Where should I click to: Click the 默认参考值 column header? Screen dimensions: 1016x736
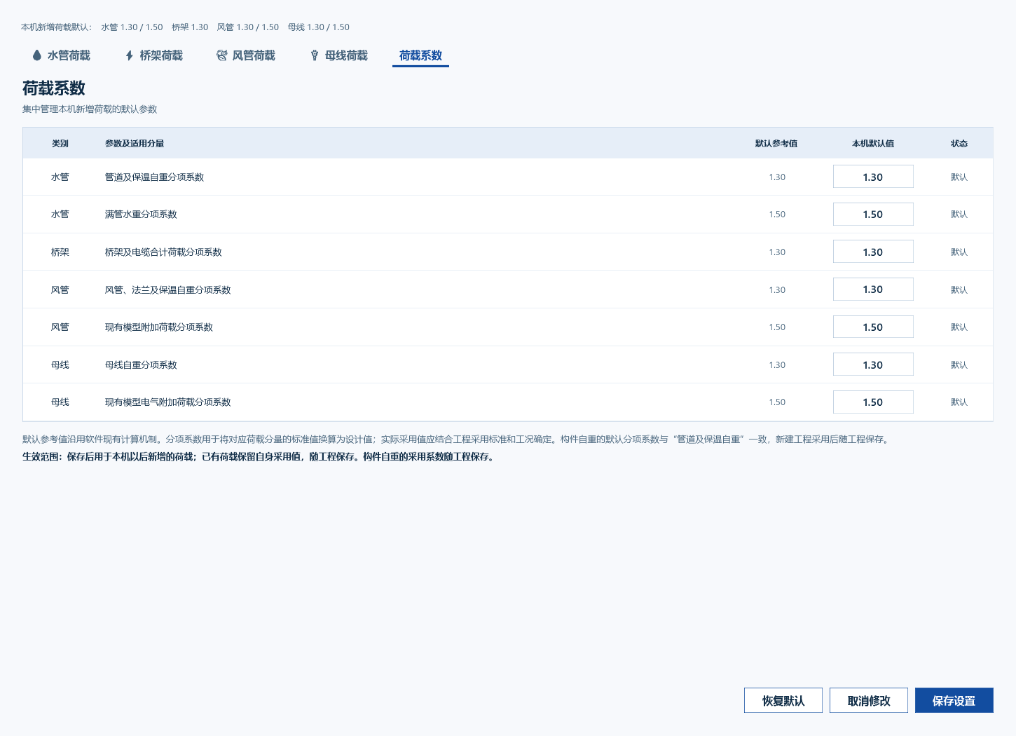pyautogui.click(x=776, y=144)
